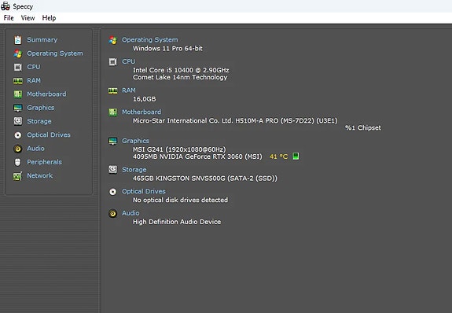Screen dimensions: 452x313
Task: Open the Help menu
Action: (49, 18)
